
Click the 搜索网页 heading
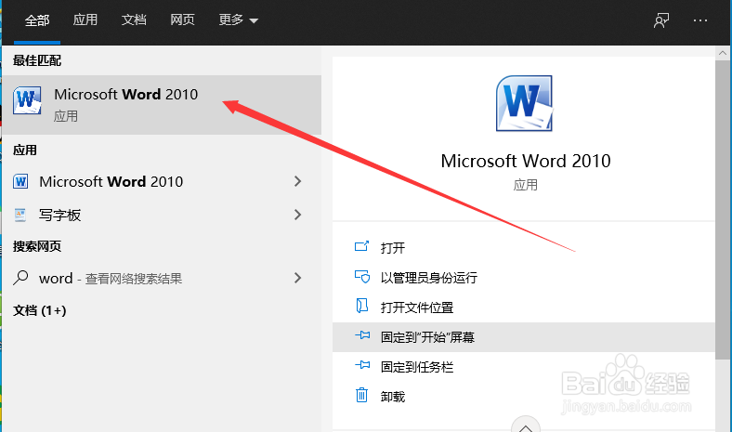(37, 246)
